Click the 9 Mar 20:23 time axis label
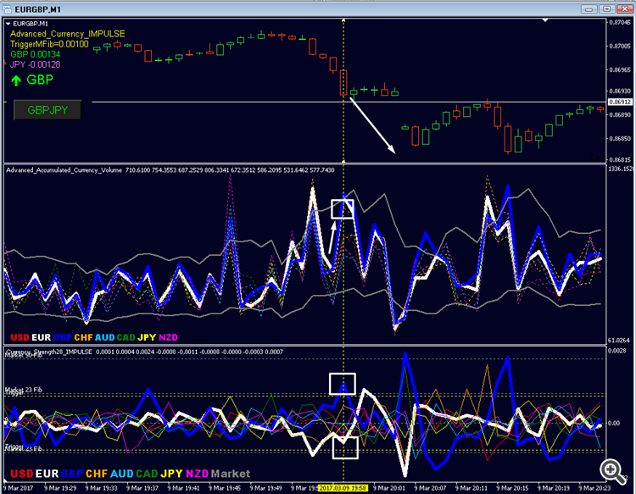 tap(594, 488)
